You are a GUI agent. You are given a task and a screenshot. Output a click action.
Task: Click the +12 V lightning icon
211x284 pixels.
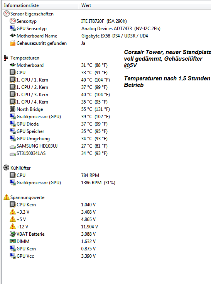(13, 226)
